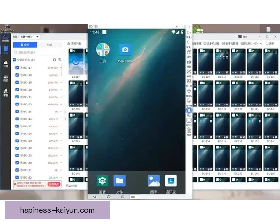Image resolution: width=280 pixels, height=224 pixels.
Task: Open the 设置 settings app in dock
Action: (x=102, y=181)
